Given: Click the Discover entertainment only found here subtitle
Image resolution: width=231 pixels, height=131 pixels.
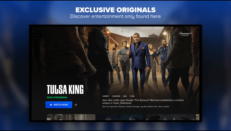Looking at the screenshot, I should click(115, 16).
